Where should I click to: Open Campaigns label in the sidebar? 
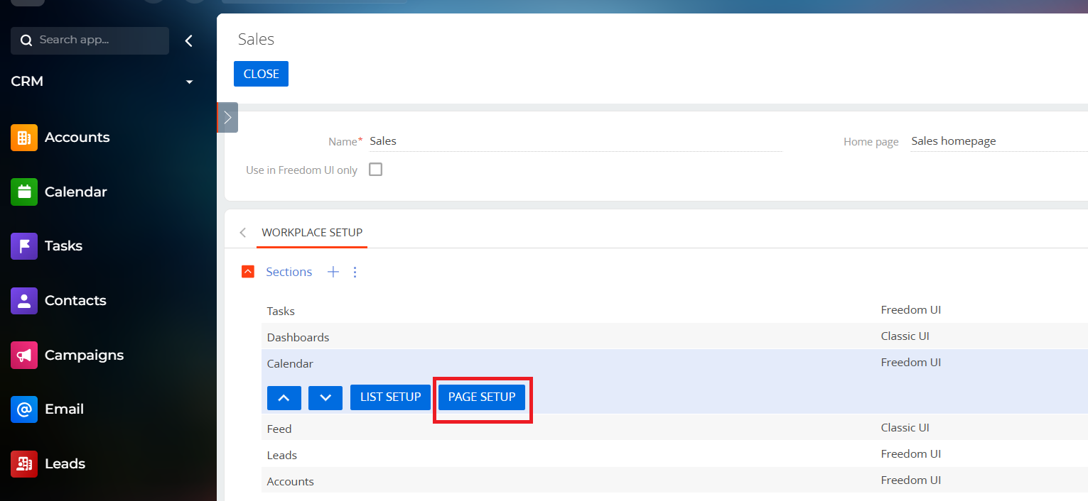click(84, 355)
